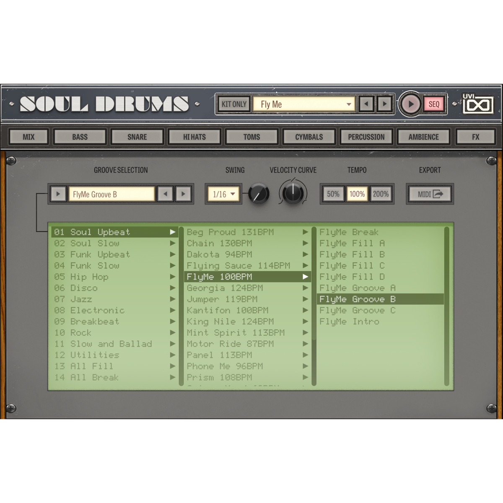The width and height of the screenshot is (503, 503).
Task: Switch to the MIX tab
Action: click(x=29, y=137)
